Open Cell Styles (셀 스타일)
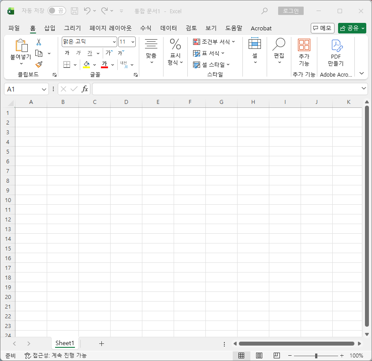The image size is (372, 361). coord(211,64)
